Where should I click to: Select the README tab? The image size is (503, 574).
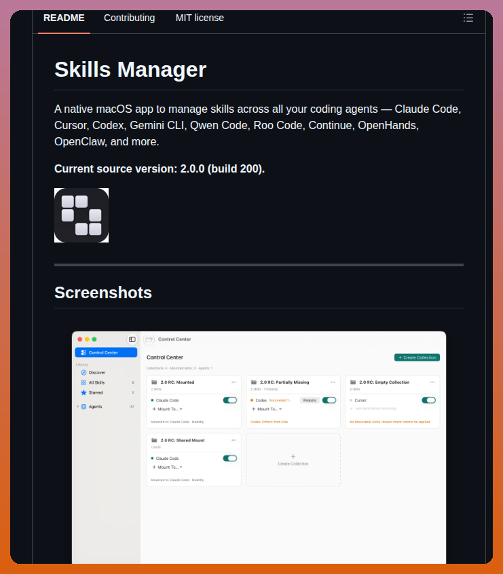point(64,18)
